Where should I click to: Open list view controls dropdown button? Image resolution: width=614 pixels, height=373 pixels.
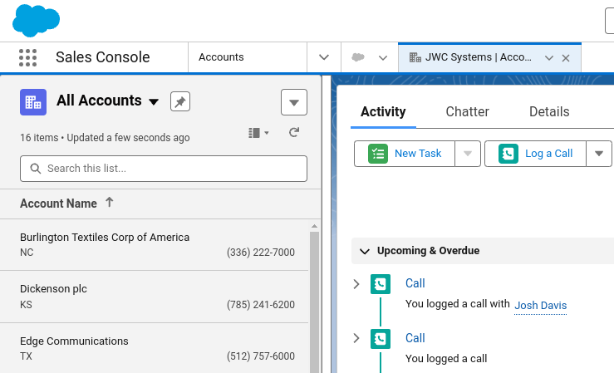click(294, 102)
